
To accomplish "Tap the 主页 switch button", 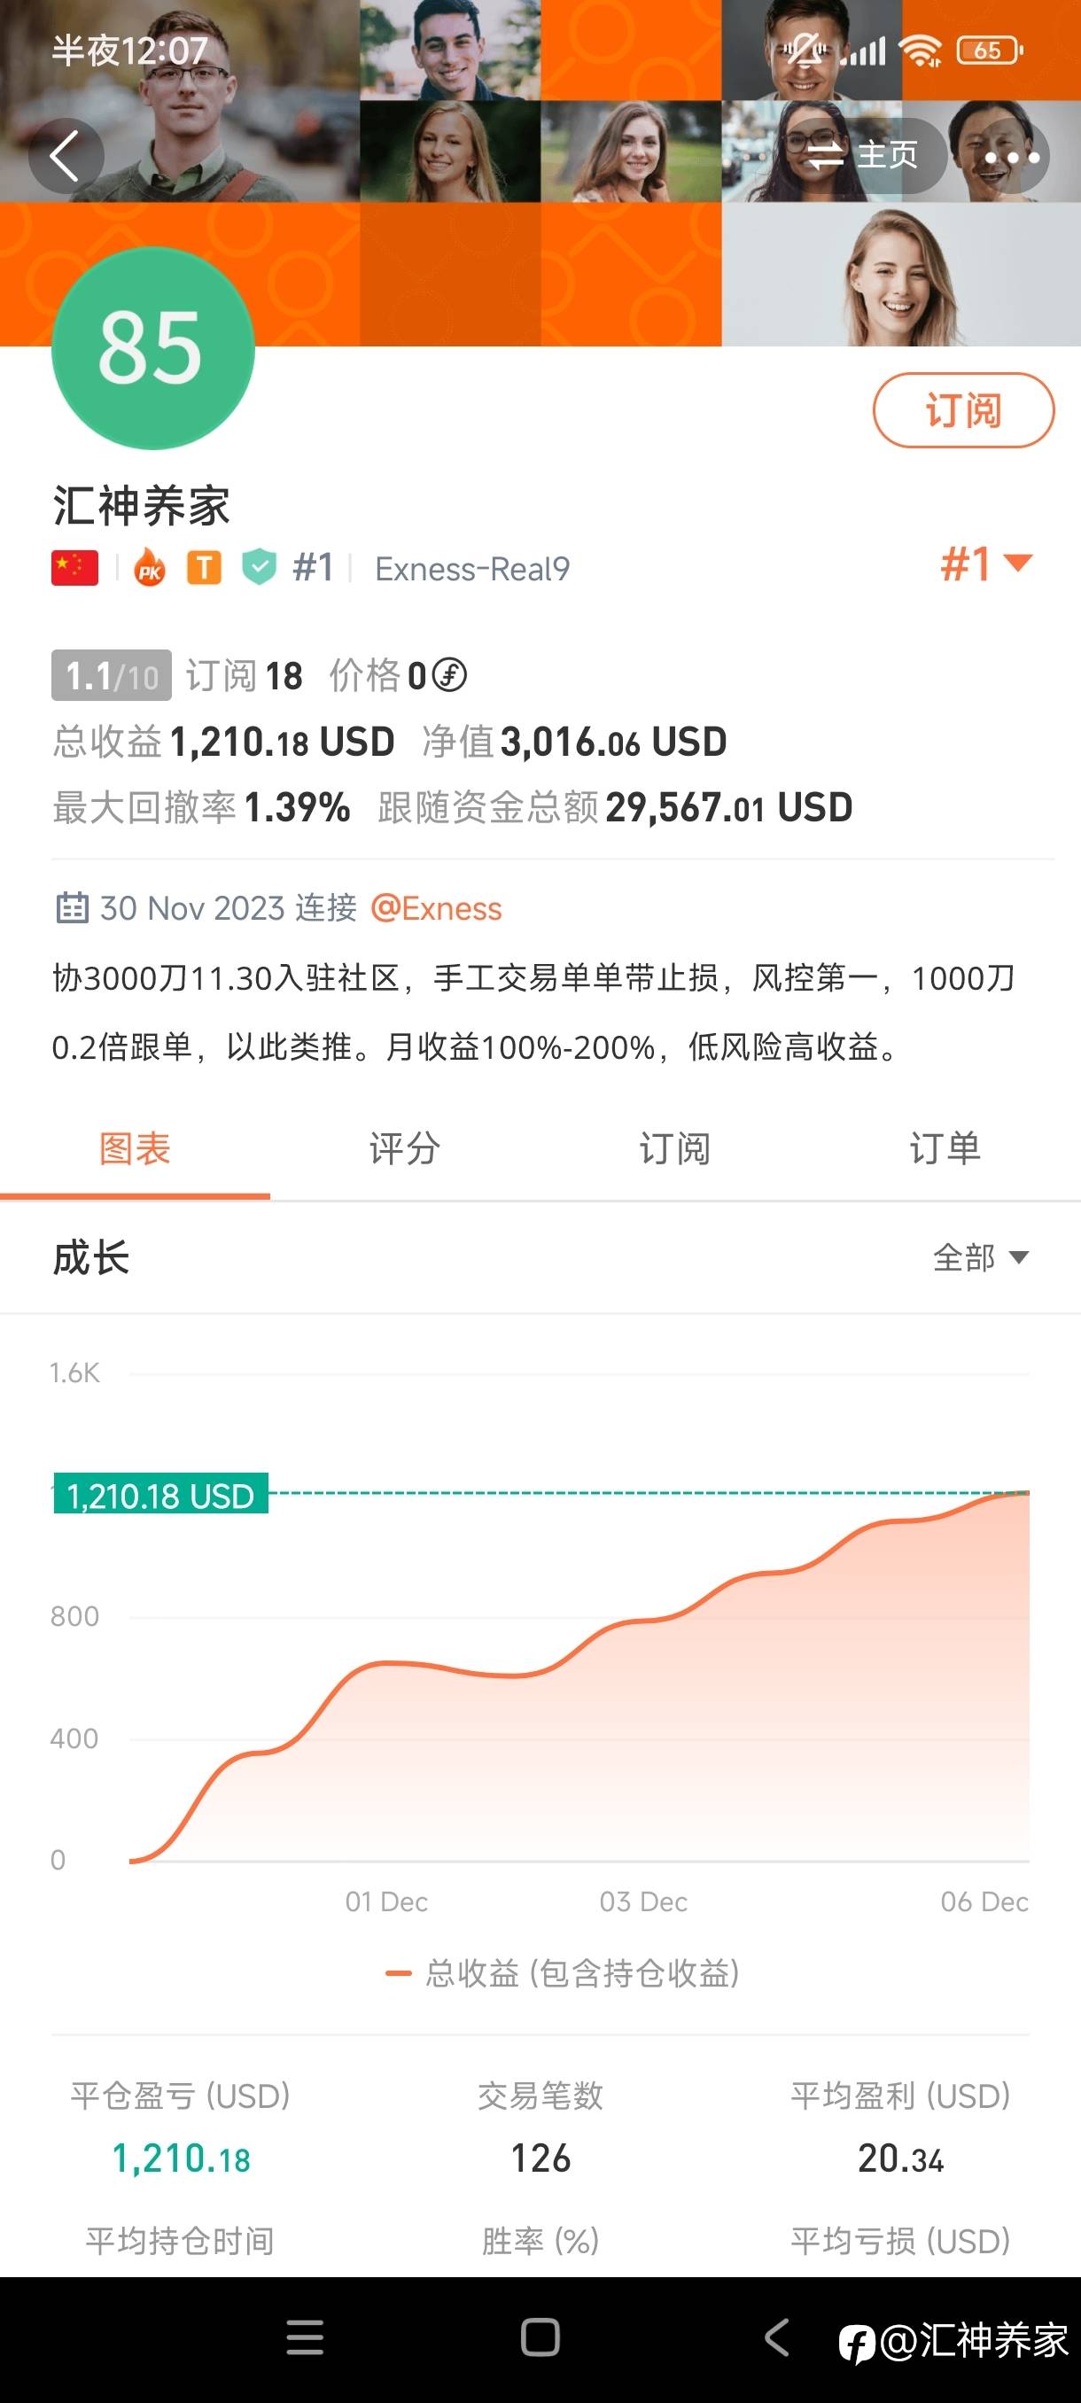I will click(x=864, y=156).
